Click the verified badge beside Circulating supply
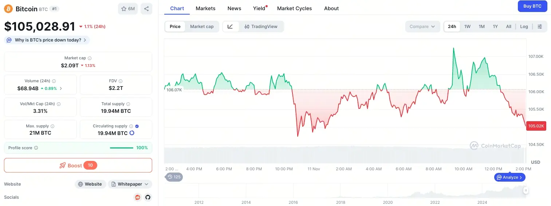This screenshot has height=206, width=551. pos(137,126)
